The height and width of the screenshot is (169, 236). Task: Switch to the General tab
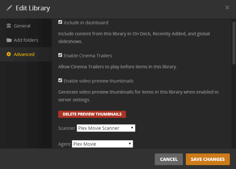22,26
